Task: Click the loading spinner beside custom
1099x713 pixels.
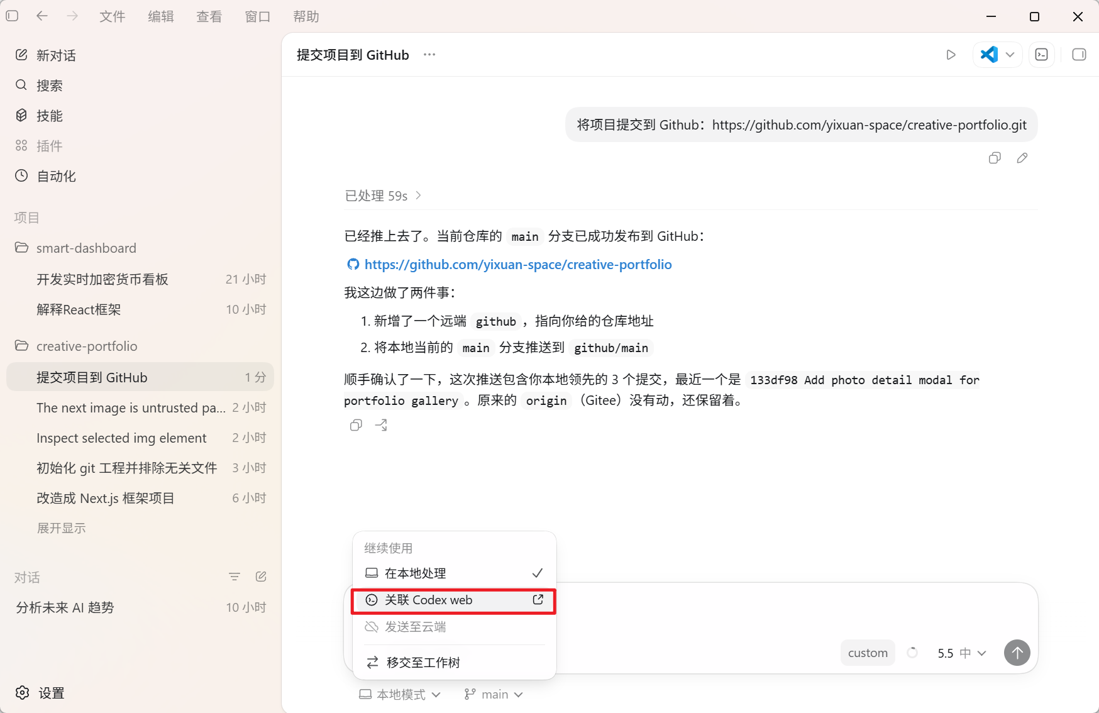Action: click(x=912, y=653)
